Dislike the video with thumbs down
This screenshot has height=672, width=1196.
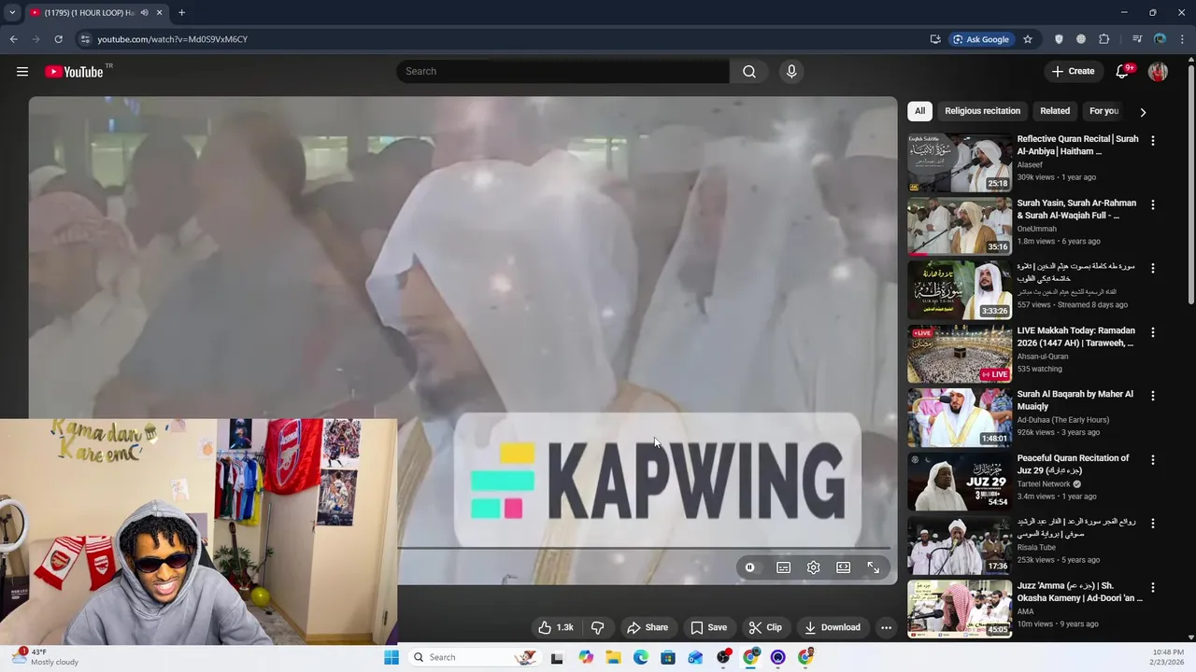598,627
